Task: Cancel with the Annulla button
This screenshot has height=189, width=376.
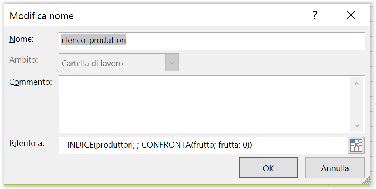Action: (x=335, y=168)
